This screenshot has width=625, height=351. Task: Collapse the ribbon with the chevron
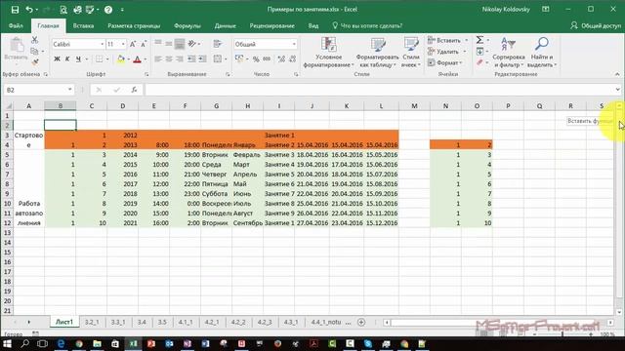pos(617,74)
